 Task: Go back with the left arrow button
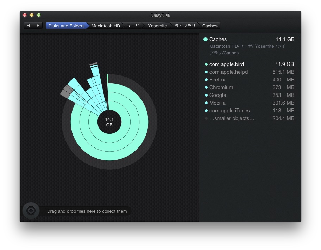[x=29, y=26]
